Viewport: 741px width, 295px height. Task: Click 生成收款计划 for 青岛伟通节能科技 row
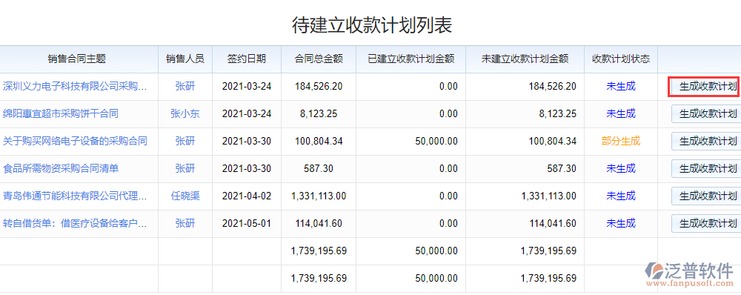pyautogui.click(x=706, y=196)
